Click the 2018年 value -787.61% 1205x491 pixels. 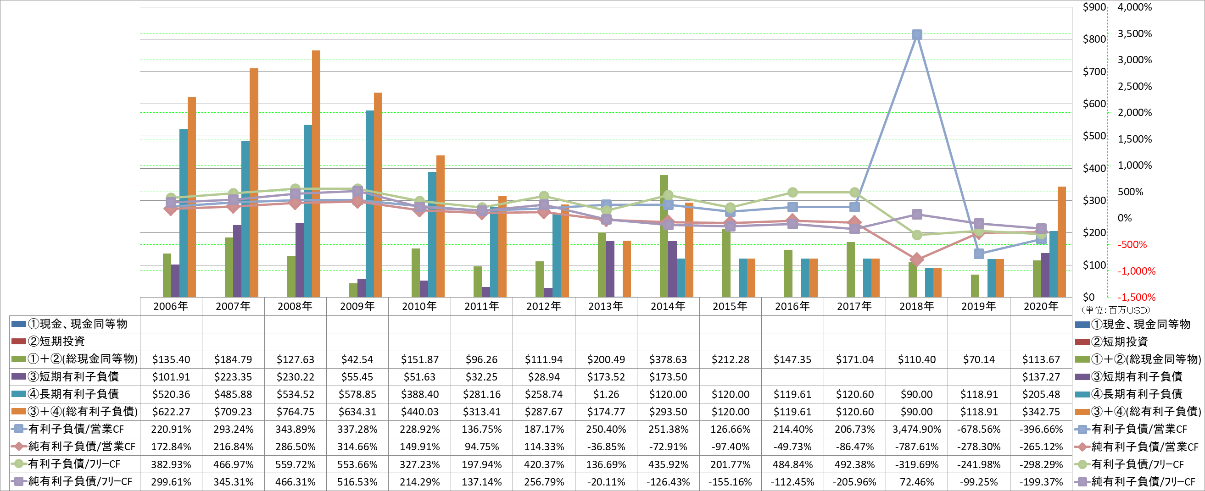916,447
